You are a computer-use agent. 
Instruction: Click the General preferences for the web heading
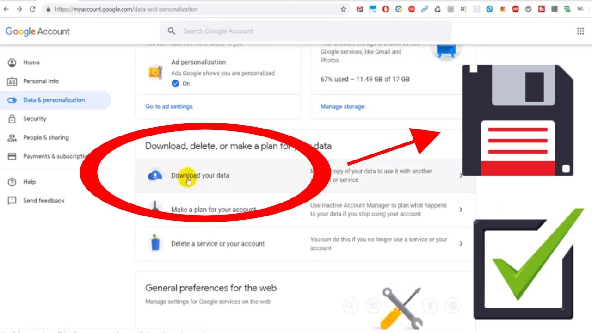pos(211,288)
